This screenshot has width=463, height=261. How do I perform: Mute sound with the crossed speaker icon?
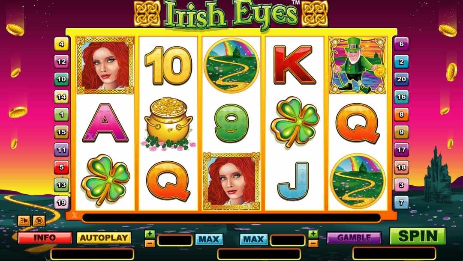click(39, 220)
